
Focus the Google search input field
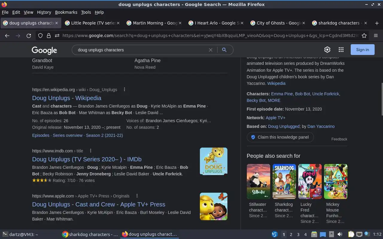141,50
